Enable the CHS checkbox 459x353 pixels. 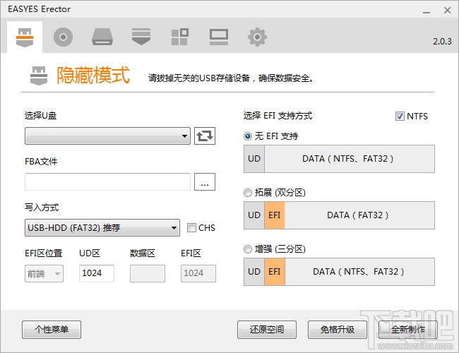click(192, 228)
